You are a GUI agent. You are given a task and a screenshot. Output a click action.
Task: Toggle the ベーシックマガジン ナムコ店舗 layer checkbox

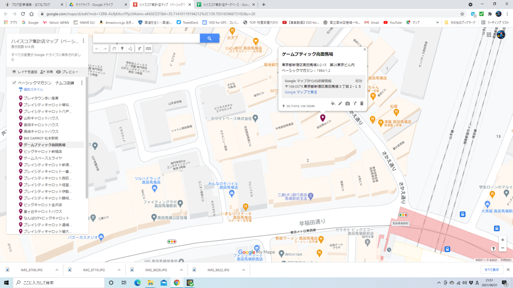pyautogui.click(x=14, y=83)
